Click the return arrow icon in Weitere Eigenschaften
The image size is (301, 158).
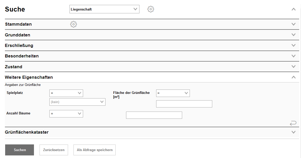(x=293, y=124)
